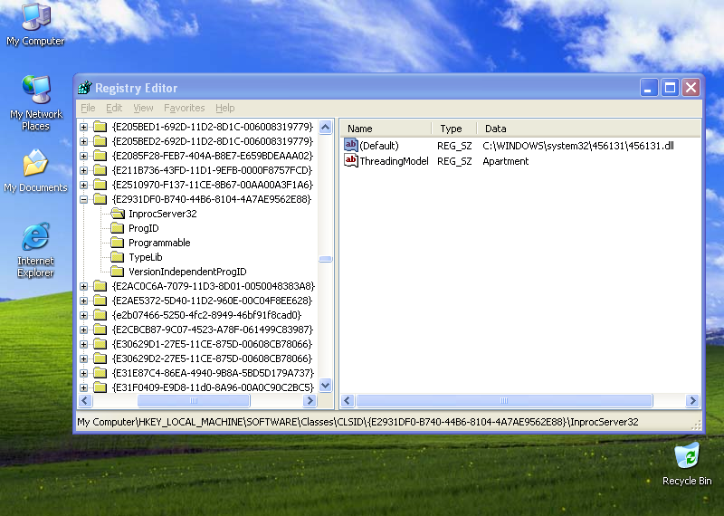Viewport: 724px width, 516px height.
Task: Minimize the Registry Editor window
Action: point(648,87)
